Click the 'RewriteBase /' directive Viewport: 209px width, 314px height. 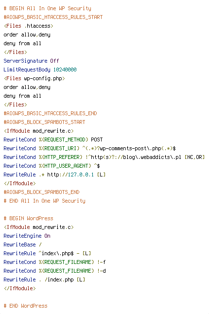click(x=23, y=244)
